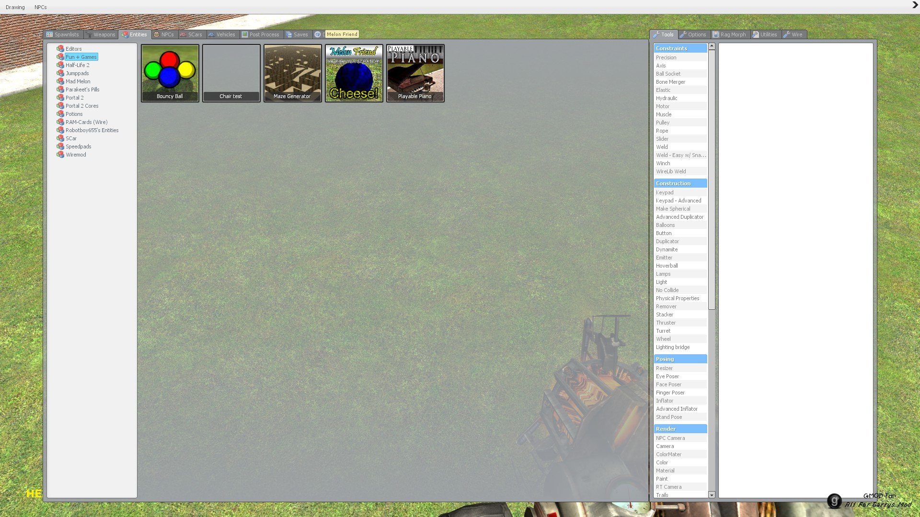The image size is (920, 517).
Task: Click the Speedpads category icon
Action: [60, 146]
